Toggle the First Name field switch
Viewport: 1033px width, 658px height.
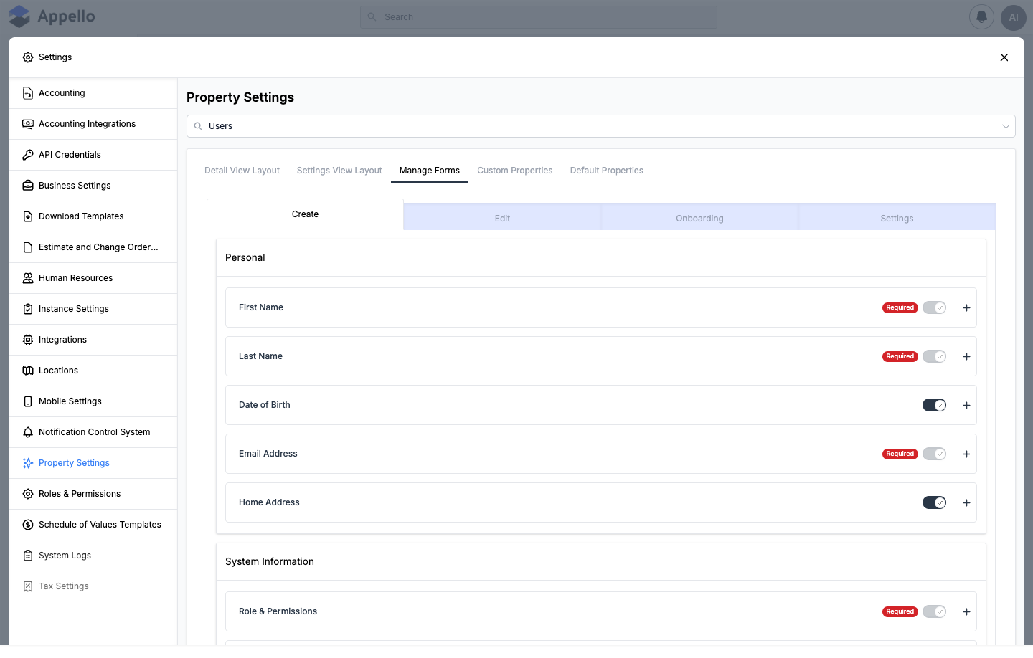934,307
